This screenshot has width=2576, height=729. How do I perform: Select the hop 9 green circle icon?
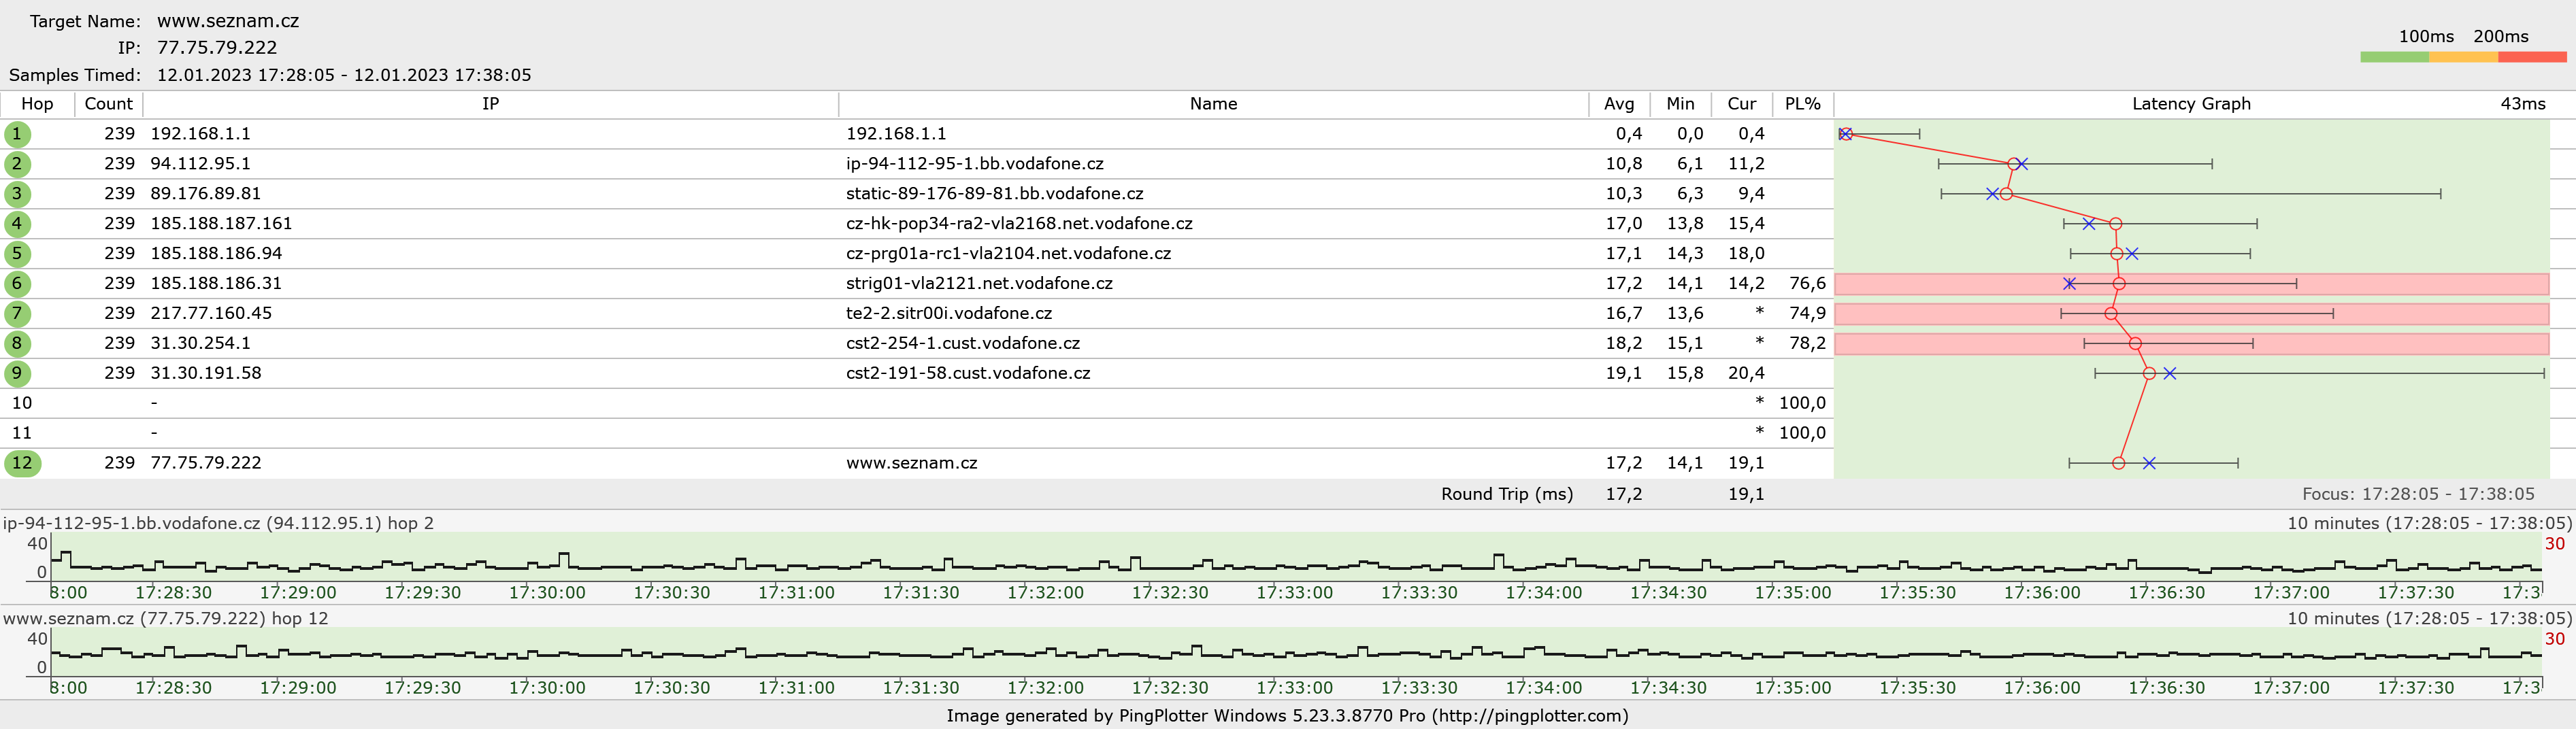pyautogui.click(x=17, y=374)
